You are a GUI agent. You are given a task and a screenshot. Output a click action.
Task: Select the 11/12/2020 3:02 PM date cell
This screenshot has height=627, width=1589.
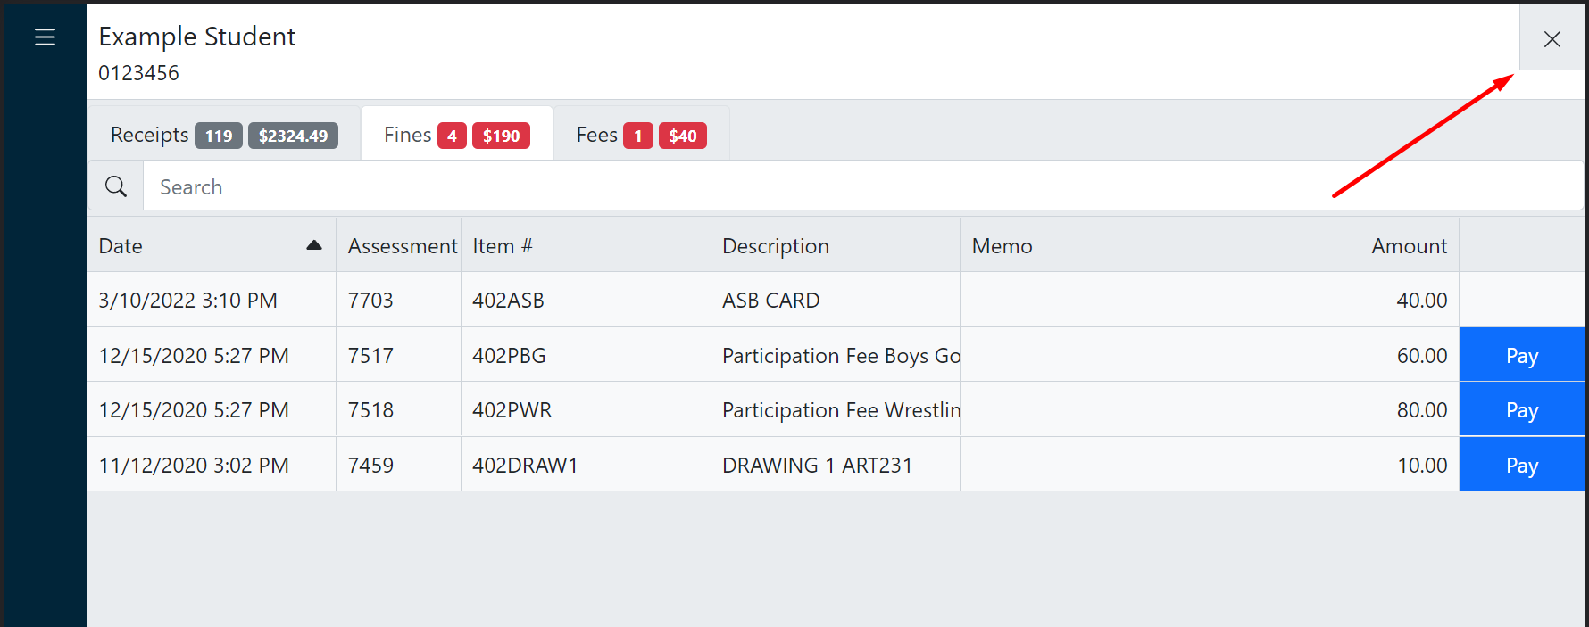tap(212, 465)
